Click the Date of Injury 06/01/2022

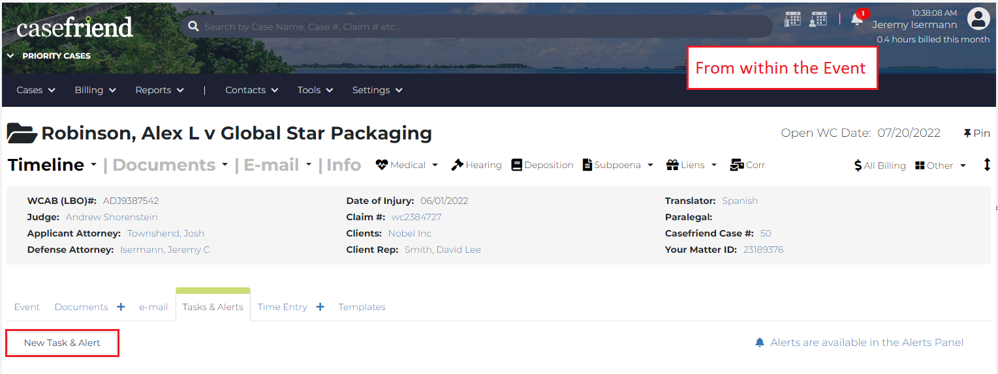(x=444, y=201)
